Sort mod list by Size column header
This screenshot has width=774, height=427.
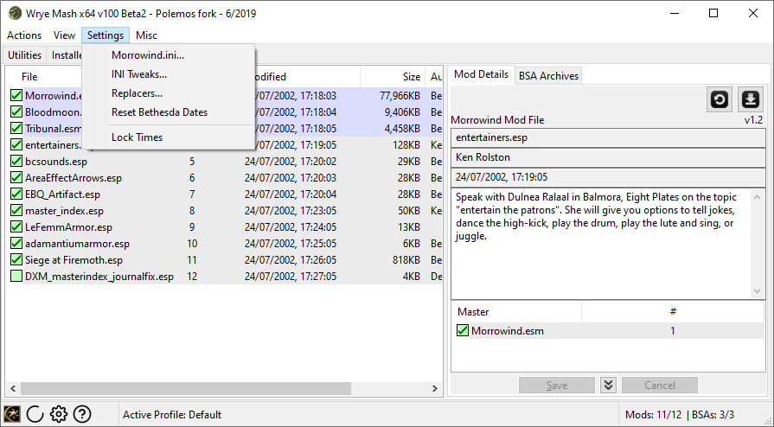[393, 77]
